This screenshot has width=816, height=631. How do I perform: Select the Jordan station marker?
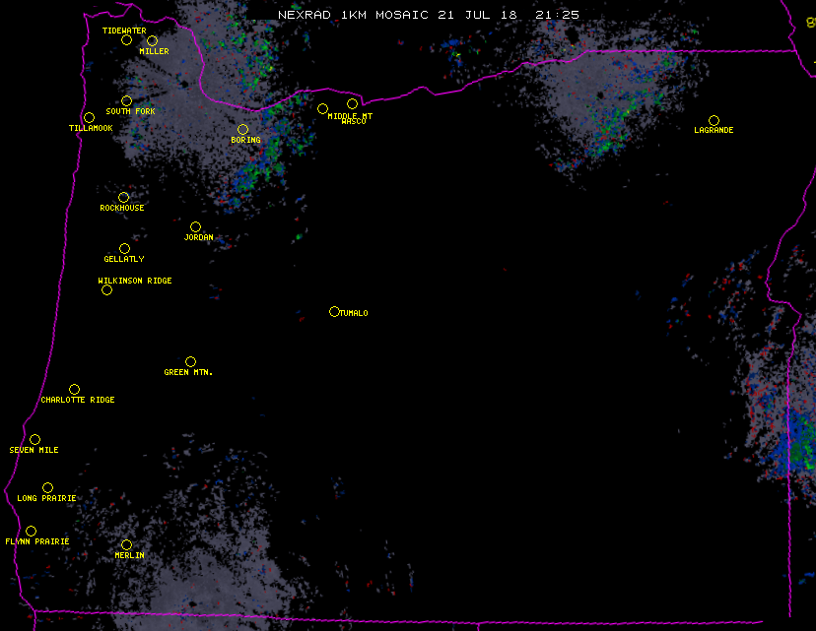[x=195, y=227]
